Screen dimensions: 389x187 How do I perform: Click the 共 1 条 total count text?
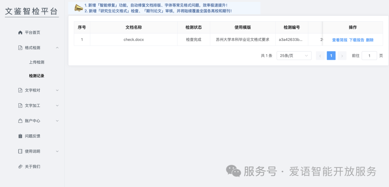pos(267,56)
